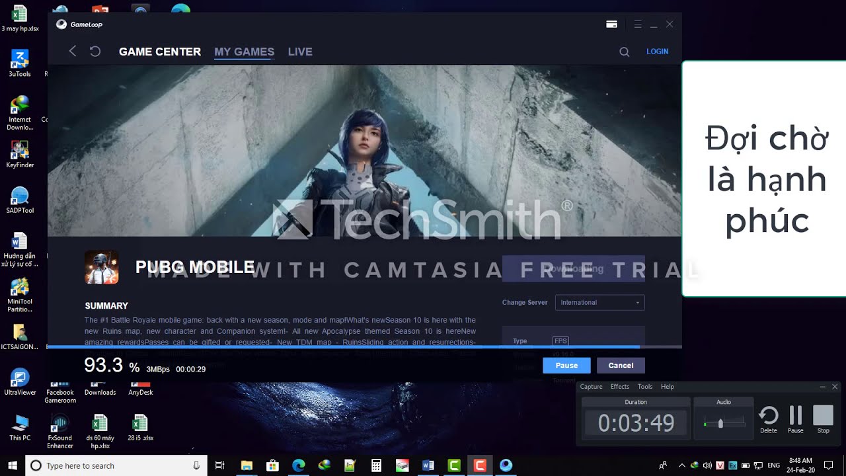Click the GameLoop logo

[x=79, y=24]
